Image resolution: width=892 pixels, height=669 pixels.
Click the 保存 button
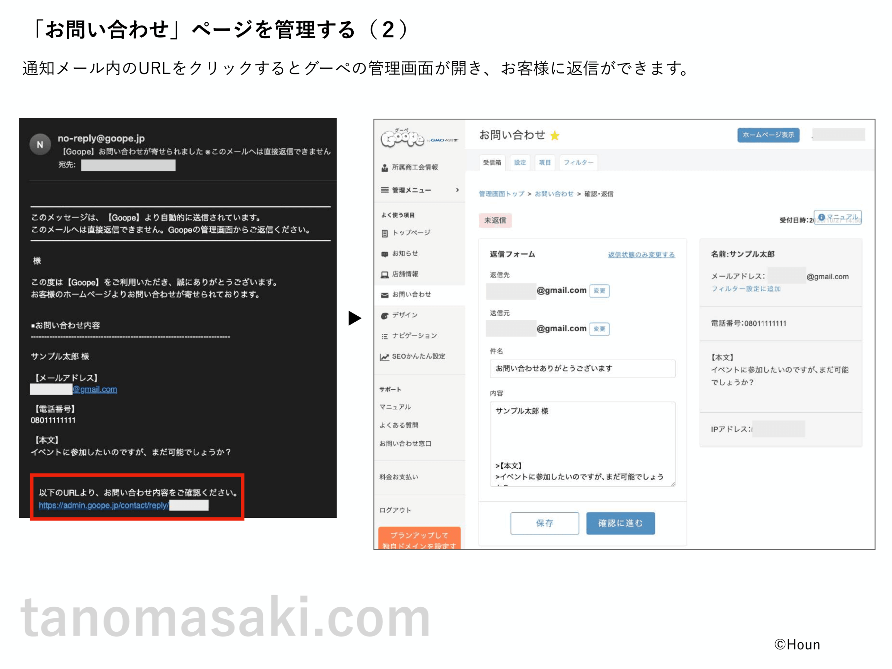(544, 523)
